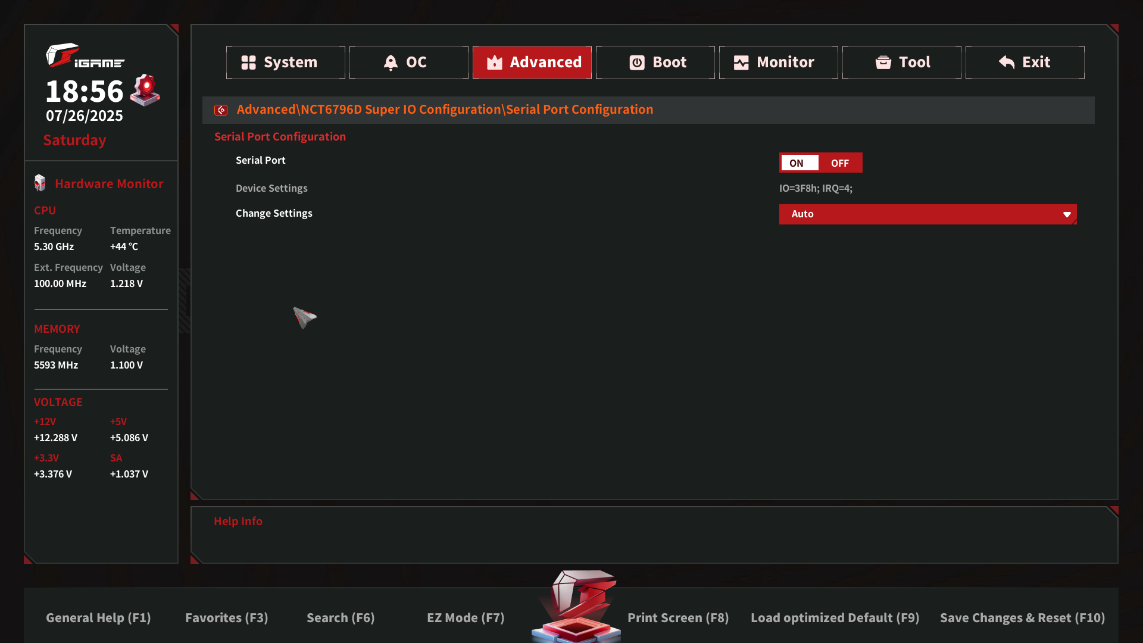Set Serial Port toggle to ON
This screenshot has height=643, width=1143.
point(797,163)
